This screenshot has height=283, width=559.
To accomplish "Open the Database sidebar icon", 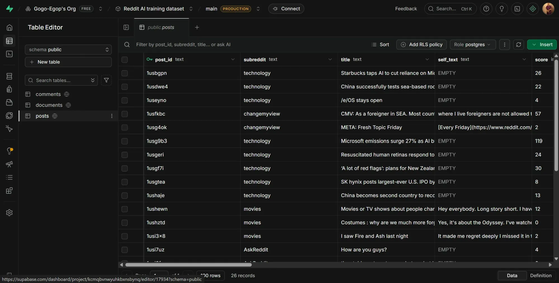I will pos(9,76).
